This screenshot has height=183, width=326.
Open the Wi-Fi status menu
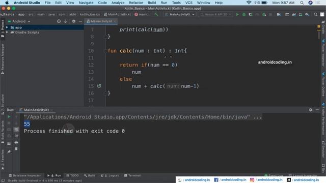(x=249, y=3)
